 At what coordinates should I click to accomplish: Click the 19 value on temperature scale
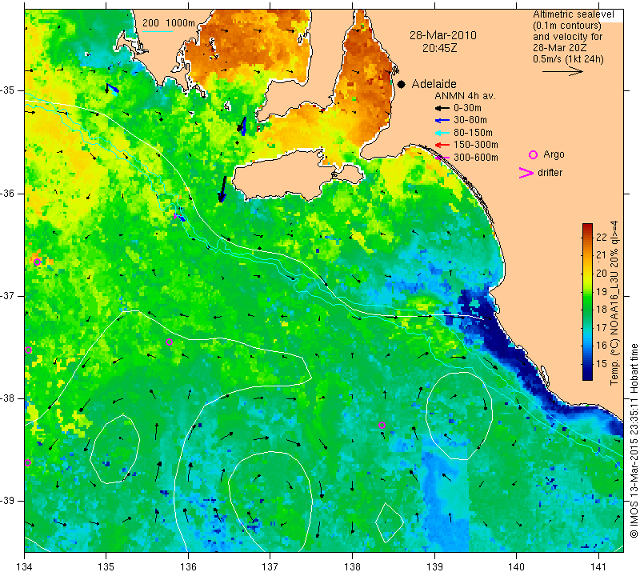coord(602,291)
